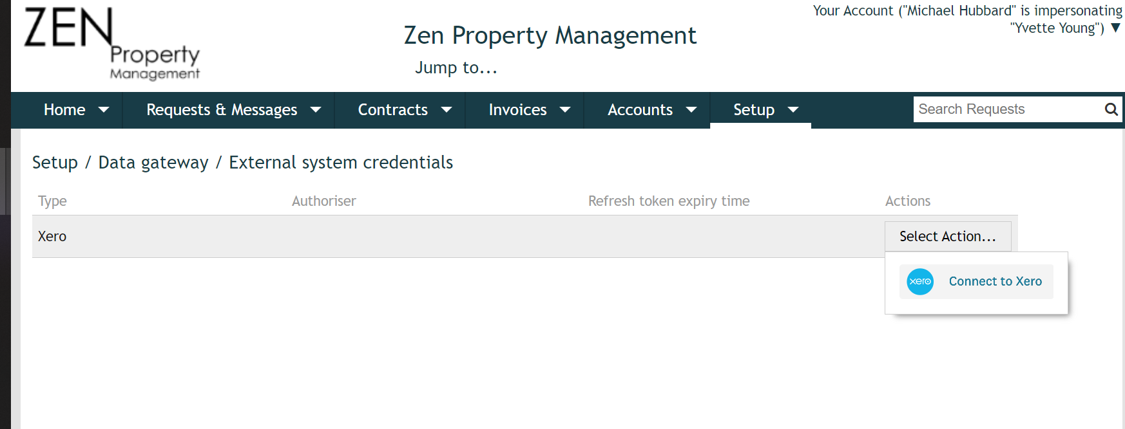Open the Setup breadcrumb link
The image size is (1125, 429).
tap(55, 162)
